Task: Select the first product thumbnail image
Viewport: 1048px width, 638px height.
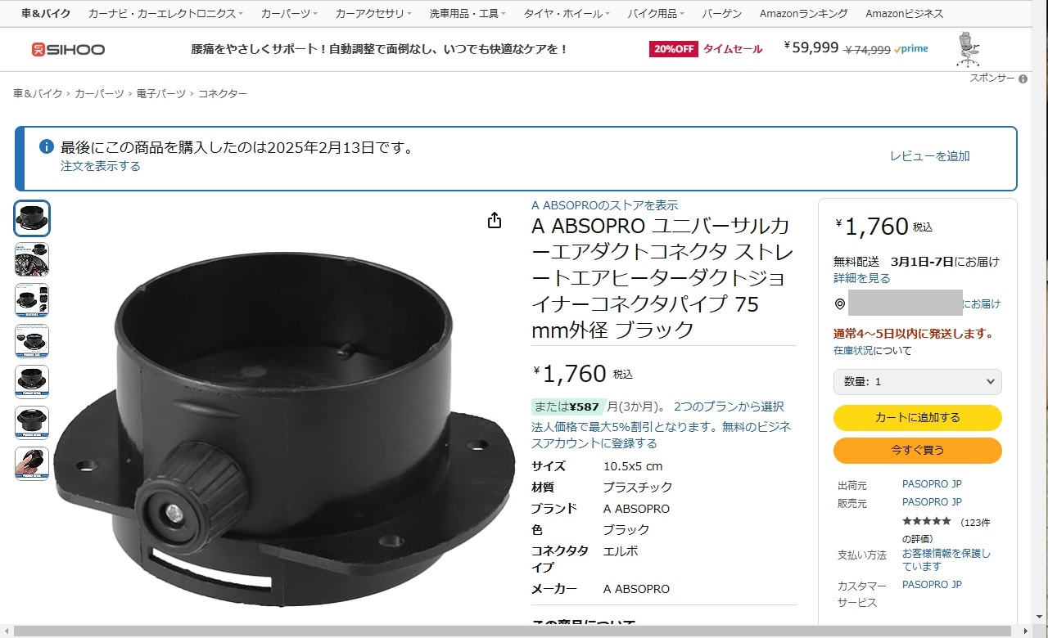Action: (32, 218)
